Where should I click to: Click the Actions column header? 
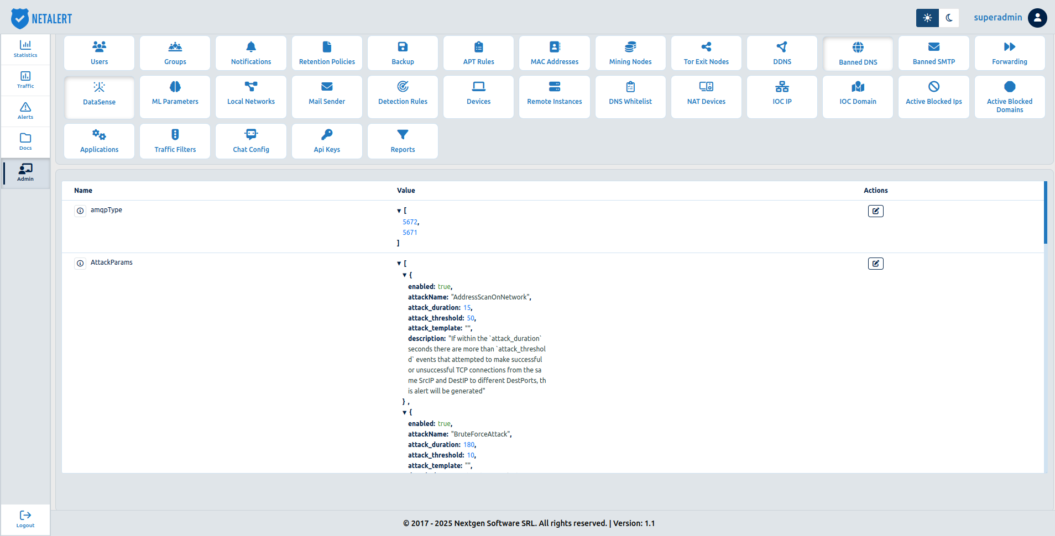[876, 191]
